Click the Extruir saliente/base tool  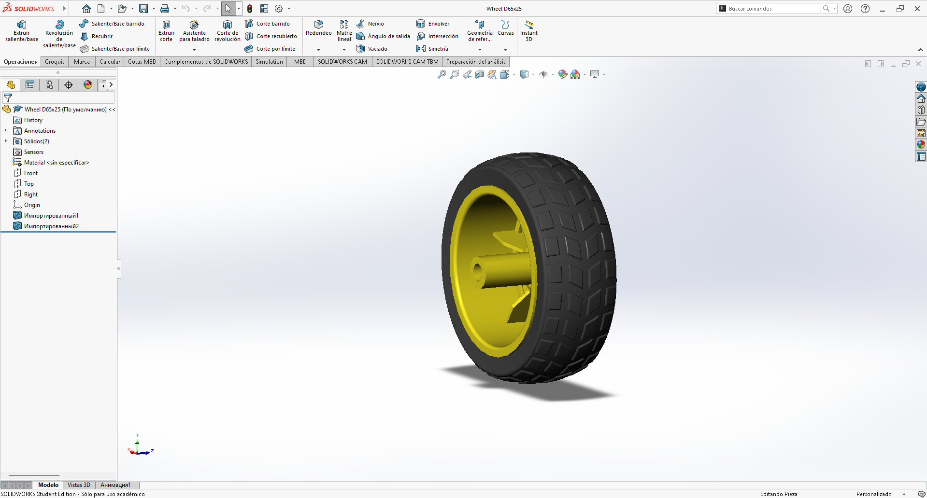coord(22,31)
